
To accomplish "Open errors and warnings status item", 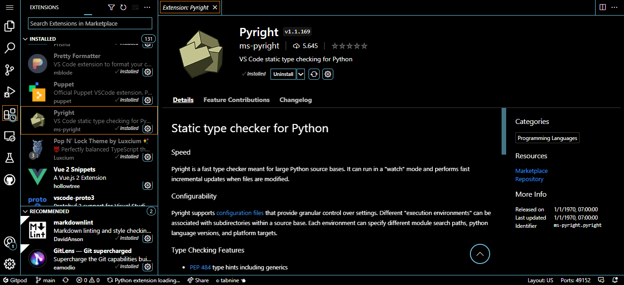I will (88, 280).
